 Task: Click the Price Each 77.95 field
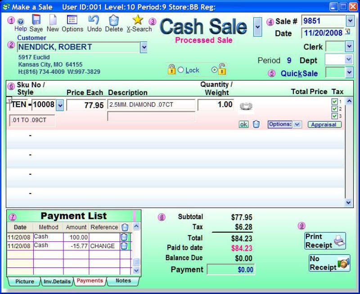tap(86, 105)
